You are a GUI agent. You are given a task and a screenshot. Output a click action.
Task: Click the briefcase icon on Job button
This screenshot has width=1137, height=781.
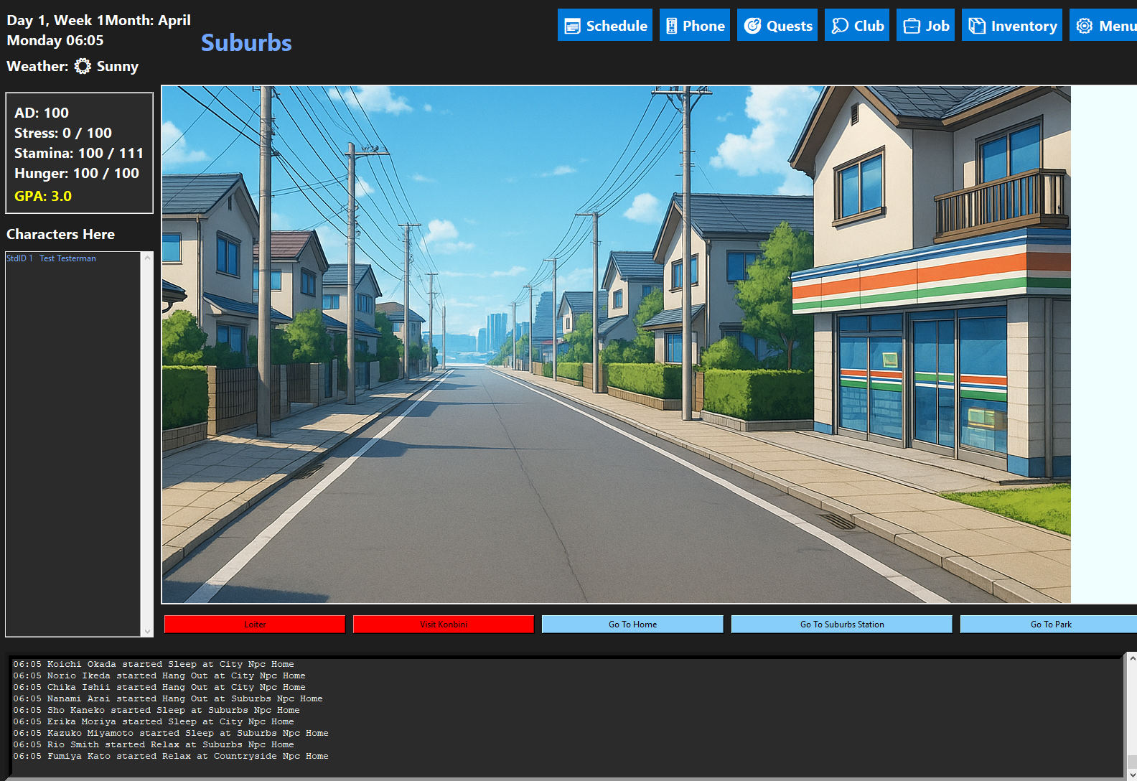click(x=912, y=26)
